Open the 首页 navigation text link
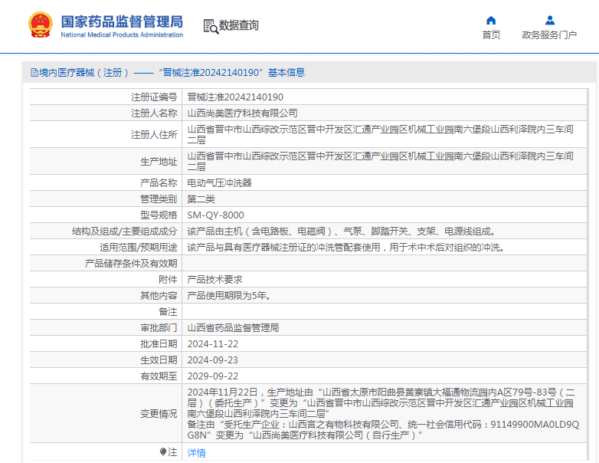This screenshot has width=599, height=463. (491, 35)
